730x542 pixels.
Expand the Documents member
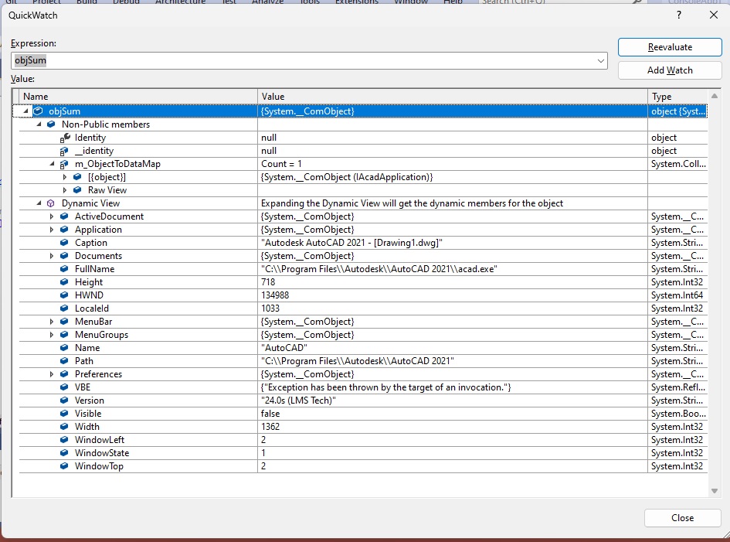(51, 255)
